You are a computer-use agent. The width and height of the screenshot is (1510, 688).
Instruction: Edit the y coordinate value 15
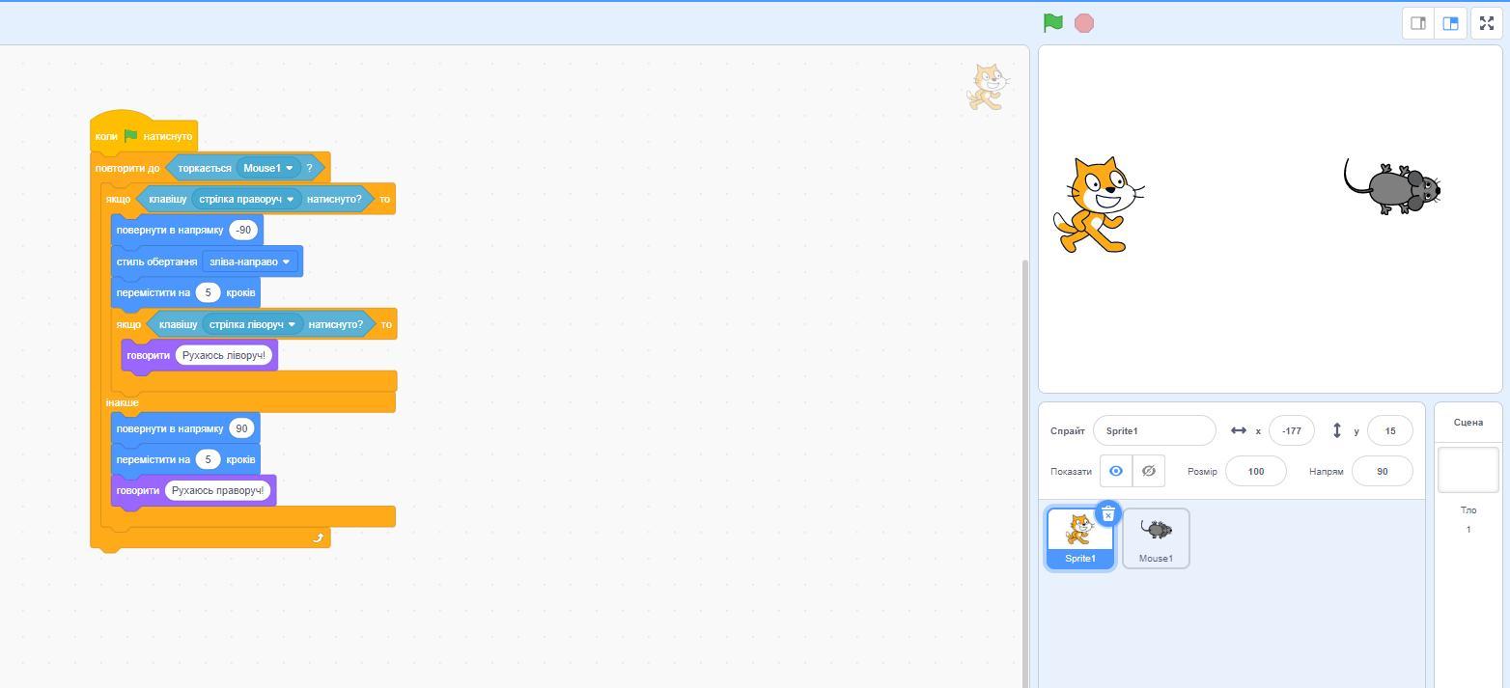click(x=1390, y=430)
